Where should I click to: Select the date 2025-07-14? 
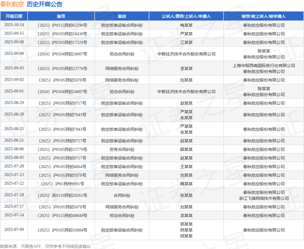pos(14,215)
